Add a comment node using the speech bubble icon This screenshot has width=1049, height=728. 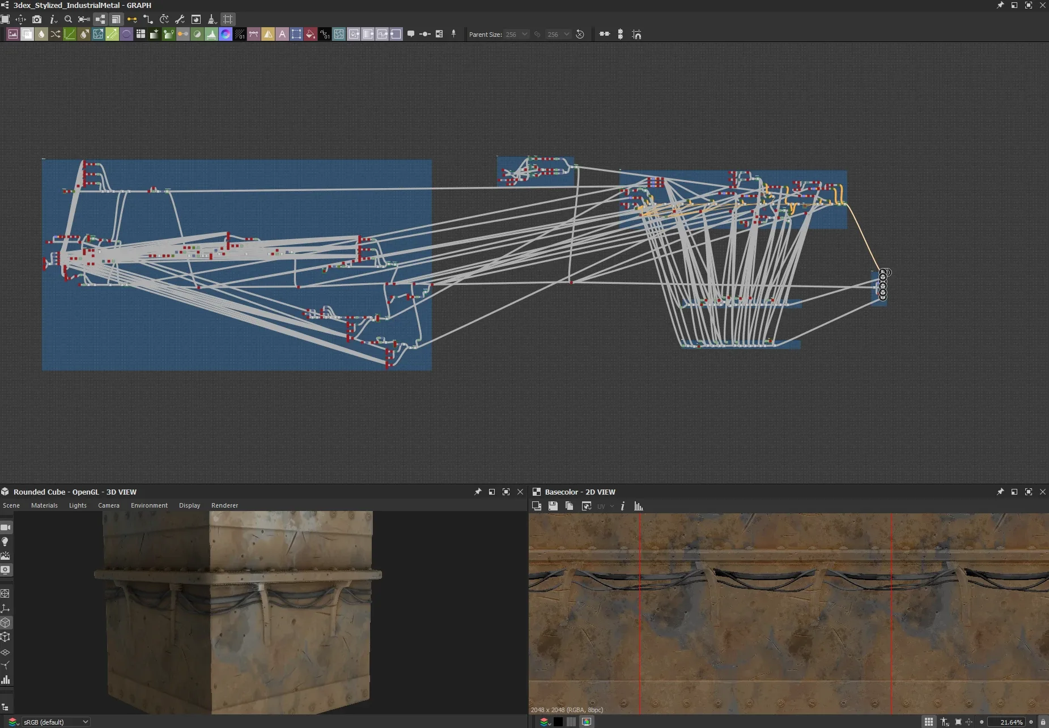[x=410, y=34]
